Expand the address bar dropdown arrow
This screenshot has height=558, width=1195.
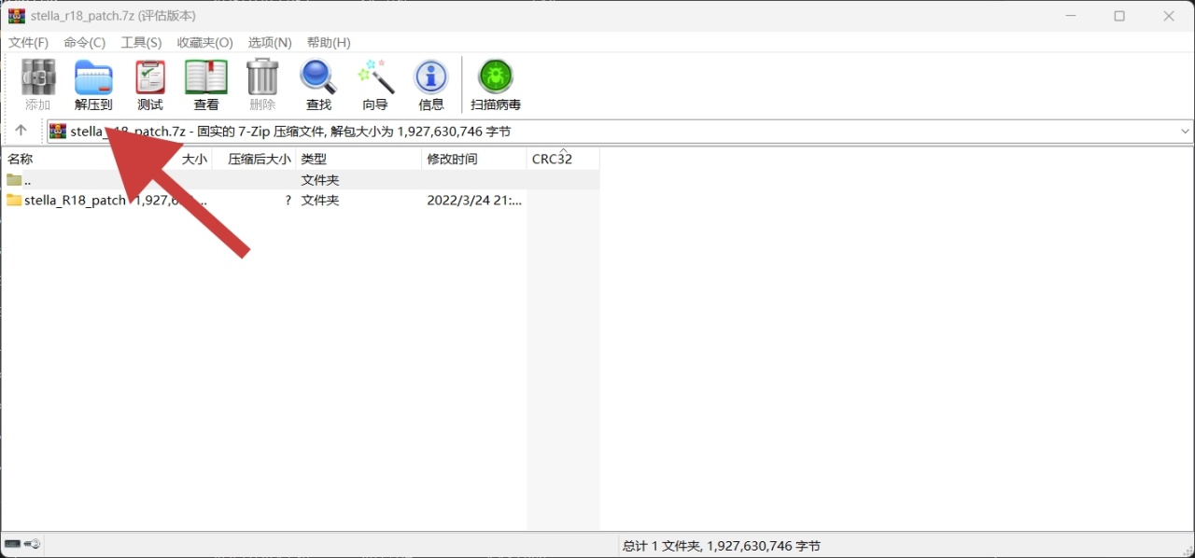[1186, 132]
